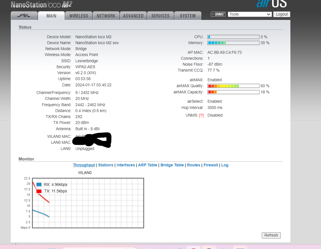Click the date value 2024-01-17 03:45:22
321x249 pixels.
pos(93,85)
